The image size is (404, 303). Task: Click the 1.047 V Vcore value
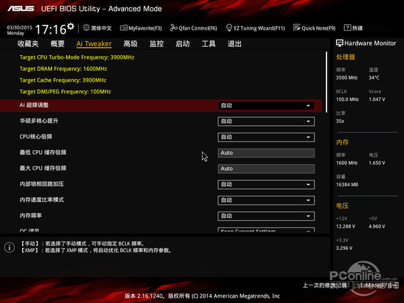[376, 99]
